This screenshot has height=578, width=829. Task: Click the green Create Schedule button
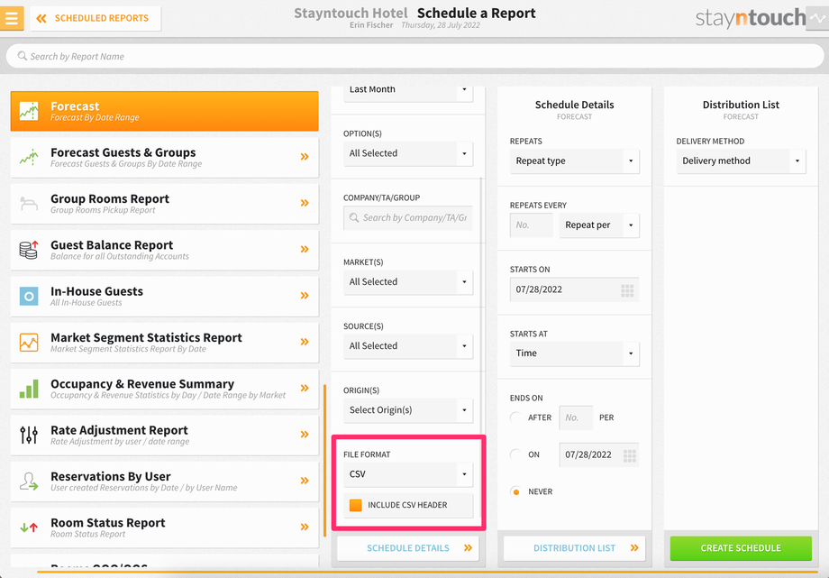point(741,548)
